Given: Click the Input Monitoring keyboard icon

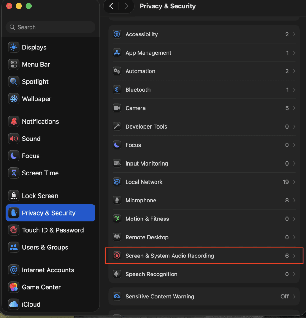Looking at the screenshot, I should [117, 163].
